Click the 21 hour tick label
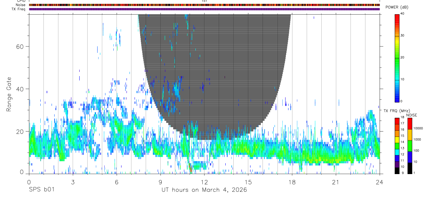Screen dimensions: 427x197 point(336,182)
